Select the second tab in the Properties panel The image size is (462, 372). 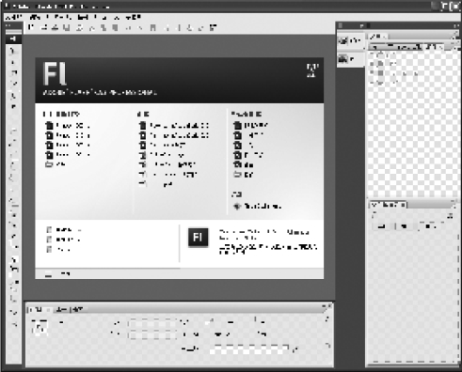click(61, 309)
